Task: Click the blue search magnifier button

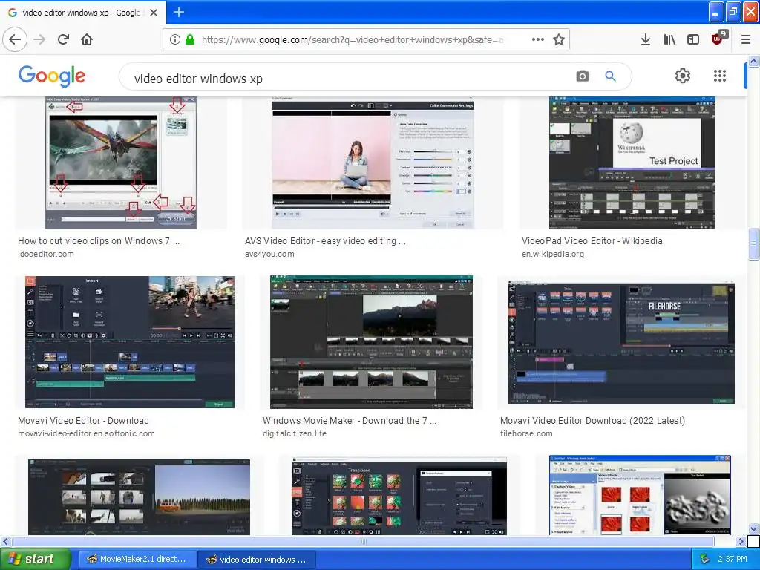Action: pyautogui.click(x=610, y=76)
